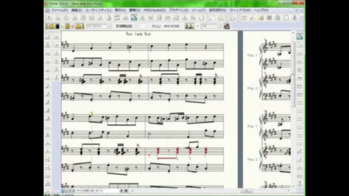349x196 pixels.
Task: Select the Lyrics tool
Action: [x=176, y=18]
